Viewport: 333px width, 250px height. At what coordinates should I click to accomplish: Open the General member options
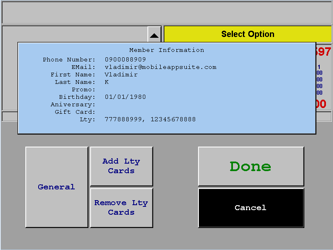click(56, 187)
